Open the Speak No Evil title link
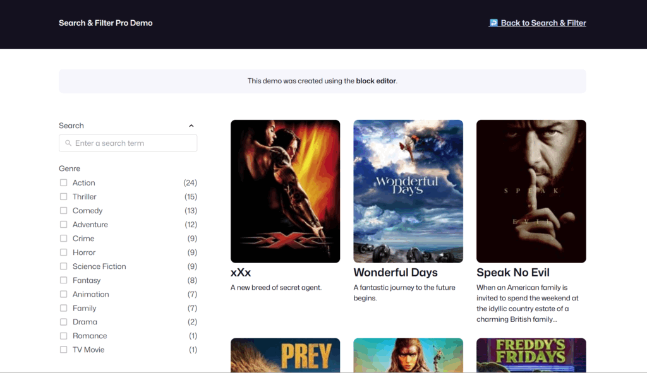This screenshot has width=647, height=373. coord(513,273)
